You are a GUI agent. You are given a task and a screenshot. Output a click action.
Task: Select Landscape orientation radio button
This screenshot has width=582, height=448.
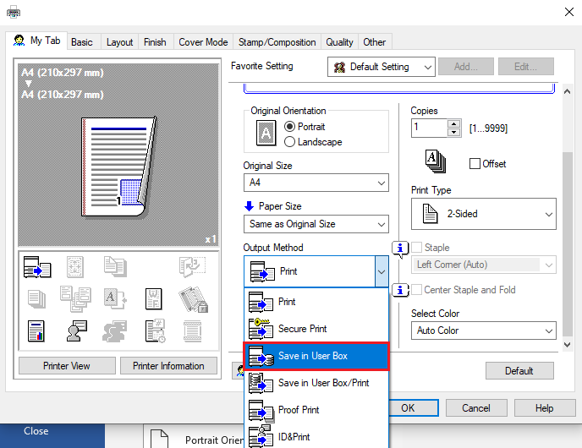pyautogui.click(x=289, y=142)
